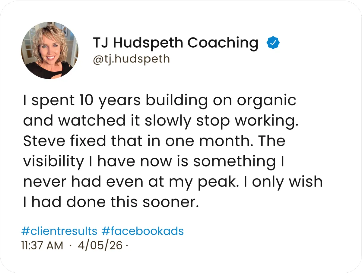This screenshot has width=362, height=273.
Task: Click the blue verified checkmark badge
Action: (273, 43)
